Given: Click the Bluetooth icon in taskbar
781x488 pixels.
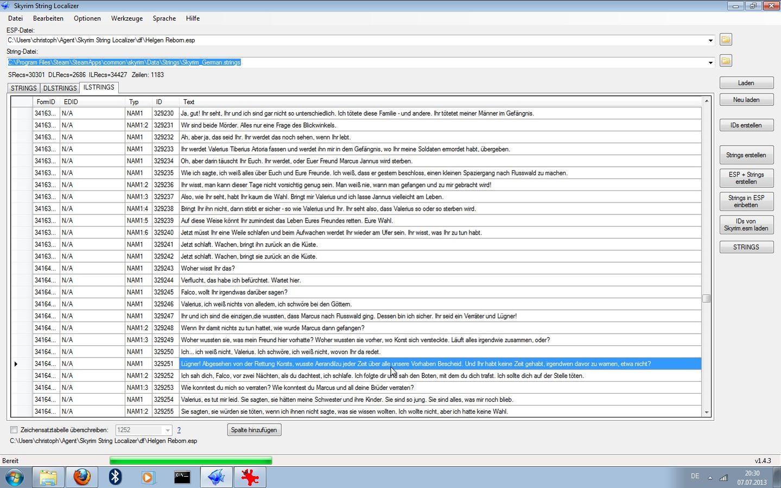Looking at the screenshot, I should [x=115, y=477].
